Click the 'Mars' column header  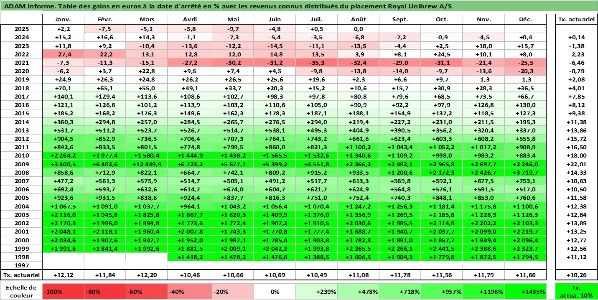point(147,20)
